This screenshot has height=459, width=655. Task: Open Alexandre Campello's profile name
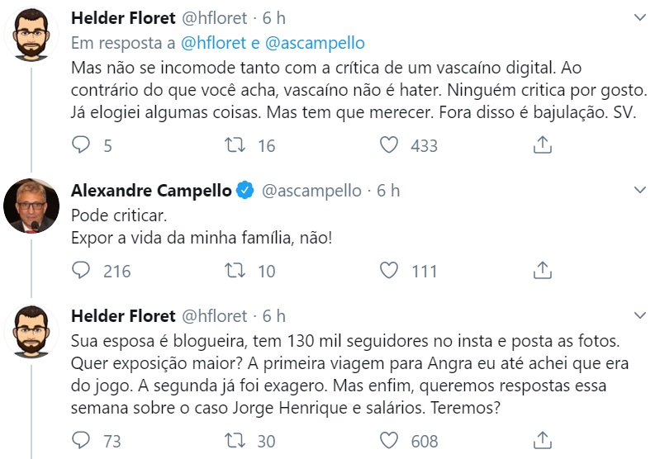click(x=152, y=191)
